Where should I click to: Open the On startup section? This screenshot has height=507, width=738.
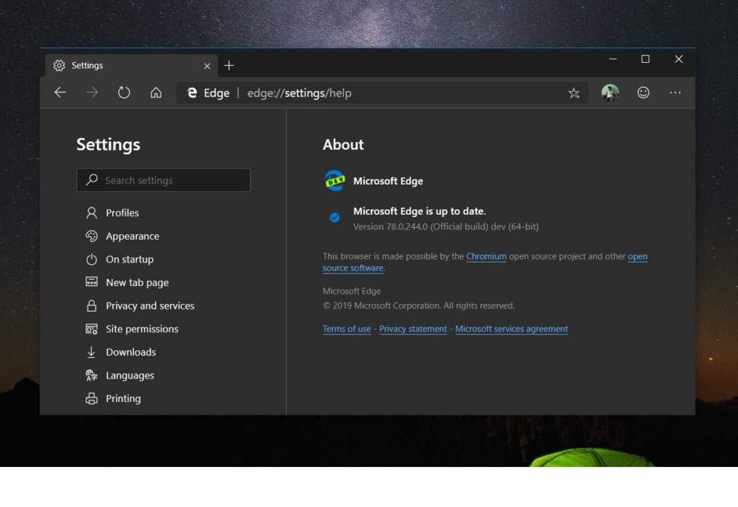point(129,260)
